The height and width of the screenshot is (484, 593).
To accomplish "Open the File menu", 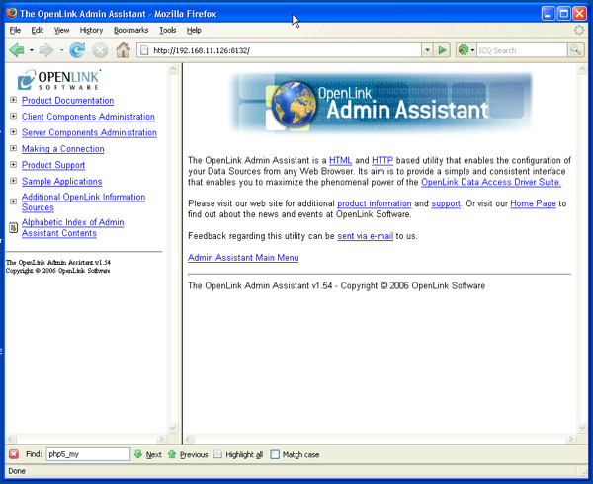I will point(15,30).
